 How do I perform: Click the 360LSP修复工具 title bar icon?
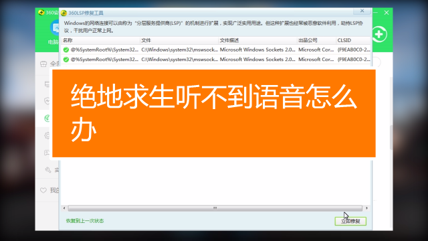pos(64,13)
